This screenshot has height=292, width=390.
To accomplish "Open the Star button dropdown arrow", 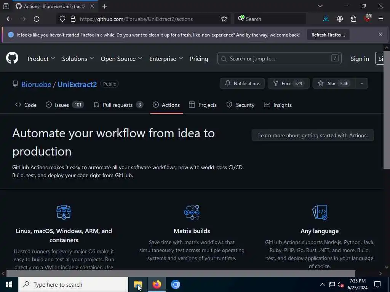I will tap(362, 83).
